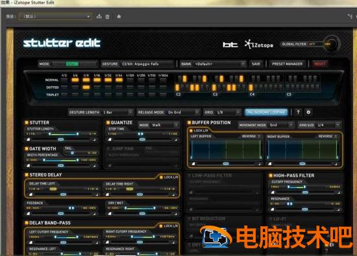This screenshot has height=256, width=357.
Task: Toggle the 1/128 Normal stutter length cell
Action: 130,80
